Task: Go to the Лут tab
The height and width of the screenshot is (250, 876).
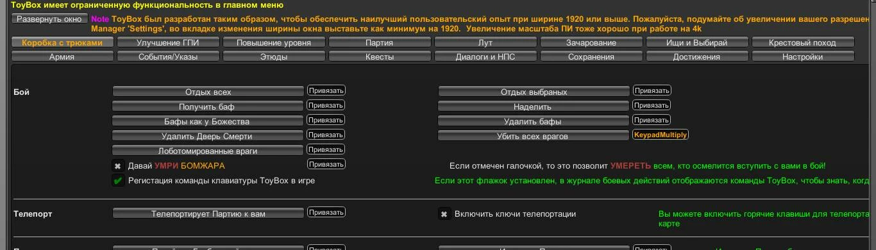Action: (x=485, y=42)
